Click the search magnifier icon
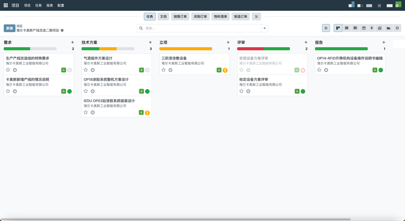 (x=141, y=28)
